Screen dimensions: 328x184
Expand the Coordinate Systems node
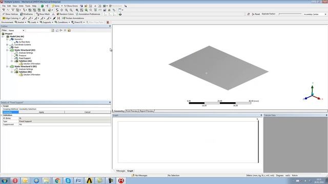7,44
